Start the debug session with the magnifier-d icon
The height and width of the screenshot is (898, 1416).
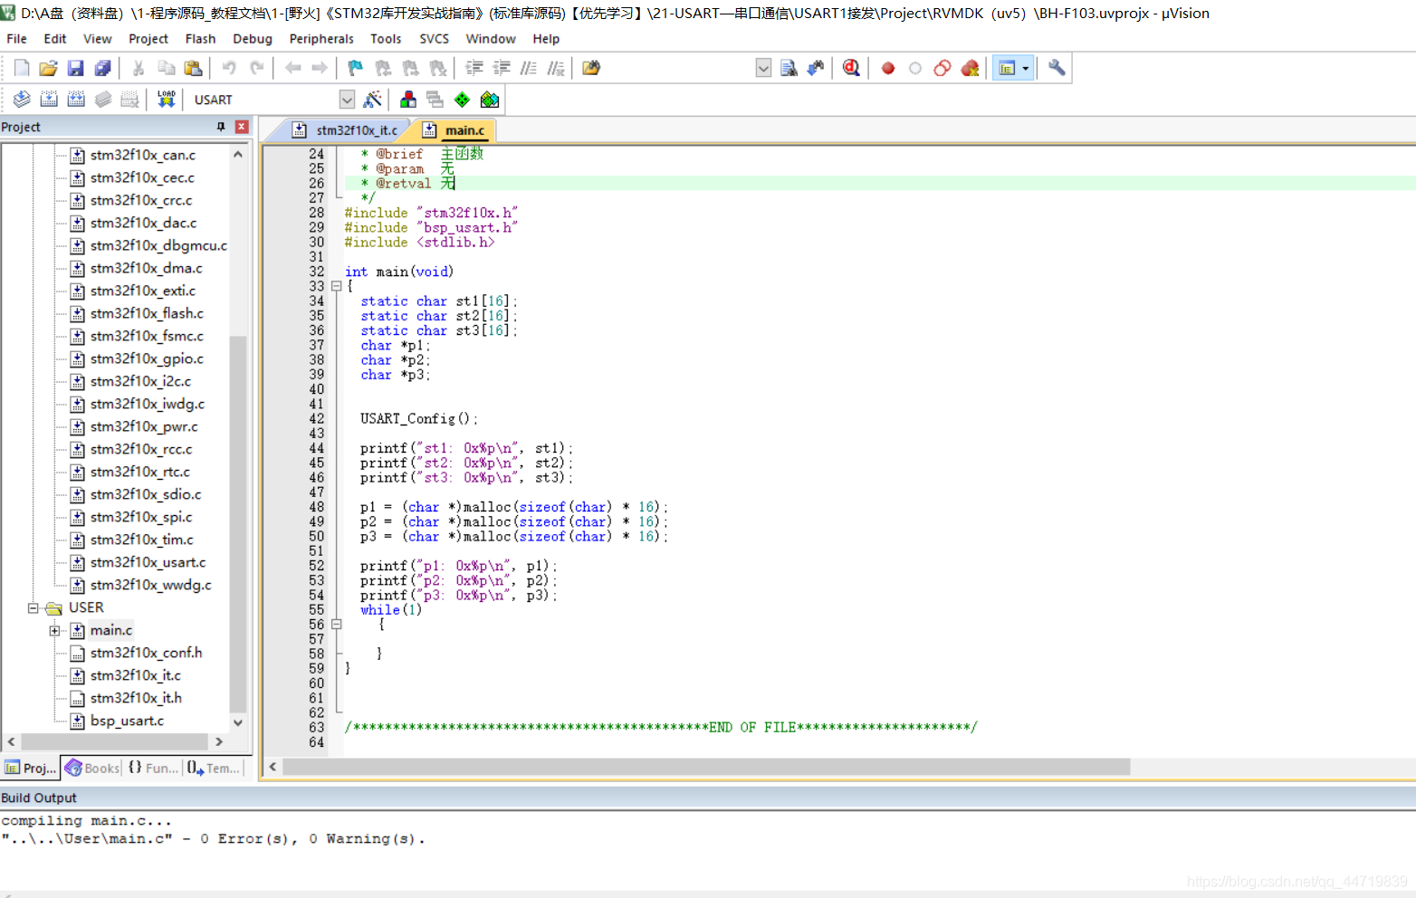coord(851,68)
